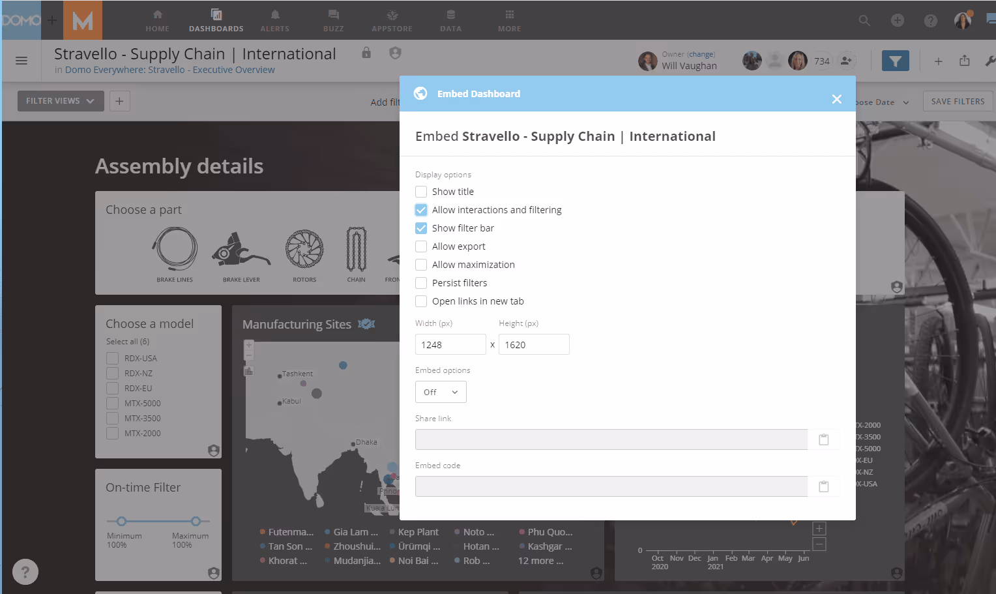The width and height of the screenshot is (996, 594).
Task: Select the Brake Lever part icon
Action: 241,249
